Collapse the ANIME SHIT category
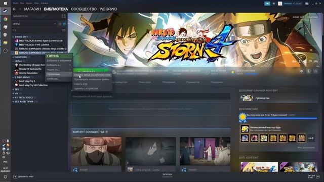 [x=13, y=37]
